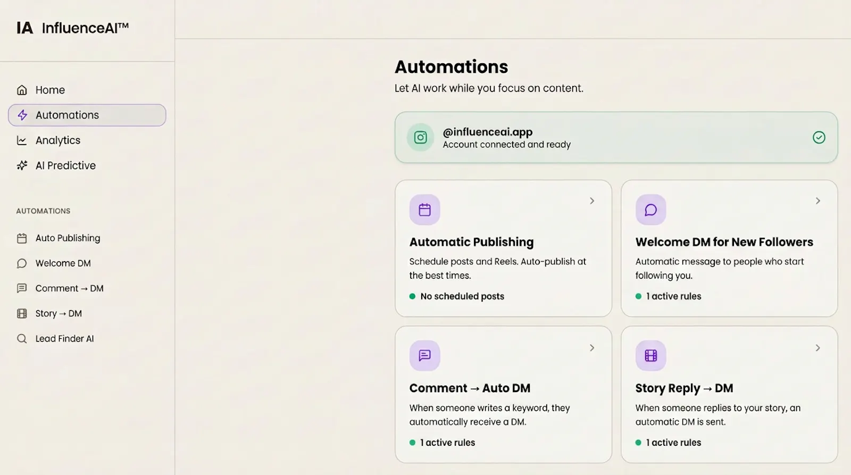Click the green connected checkmark icon
The image size is (851, 475).
pos(819,137)
